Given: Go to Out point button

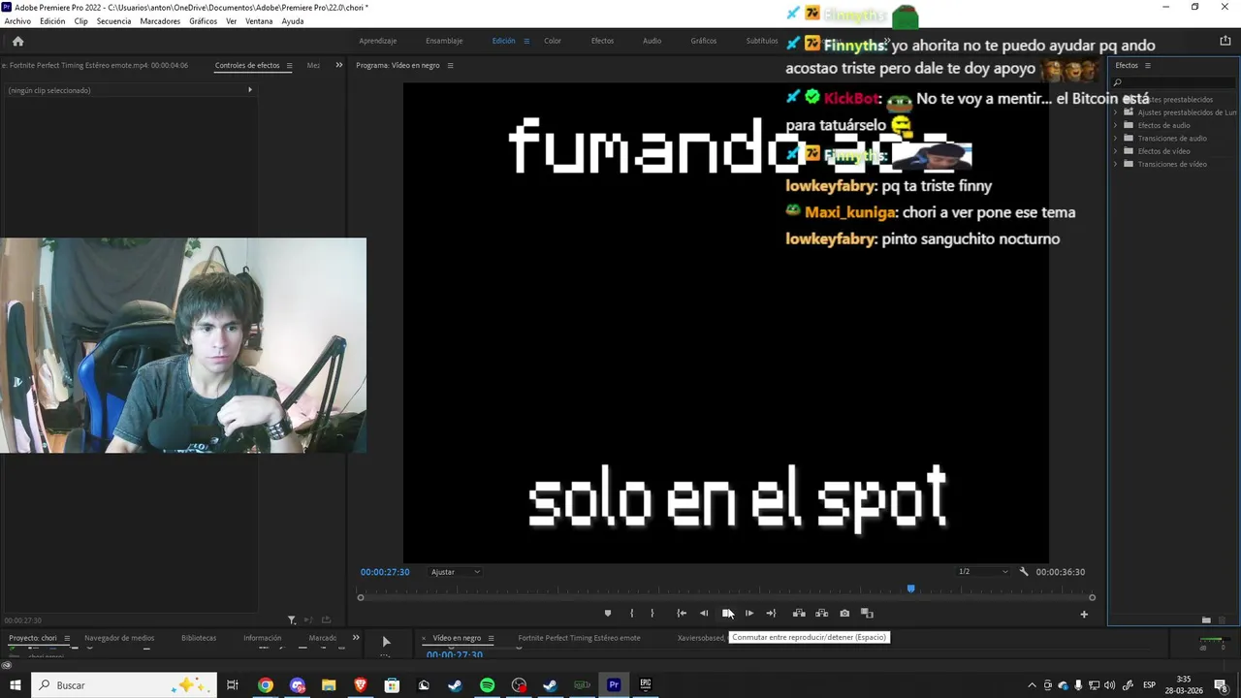Looking at the screenshot, I should 771,613.
